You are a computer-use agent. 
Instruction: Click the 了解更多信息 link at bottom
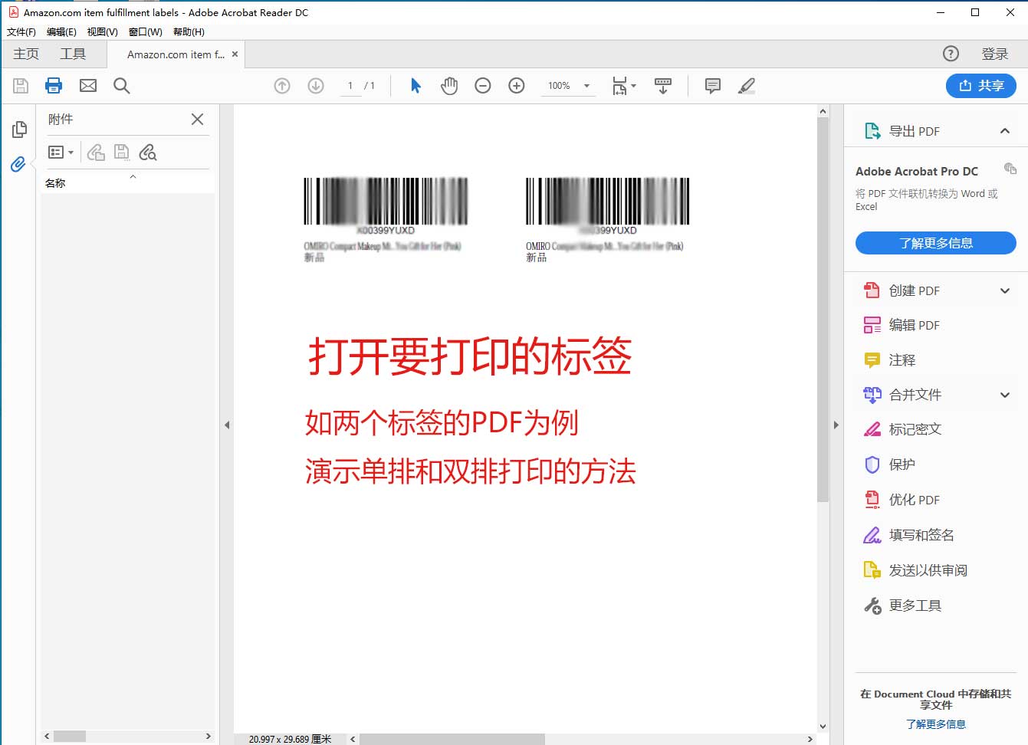point(935,724)
